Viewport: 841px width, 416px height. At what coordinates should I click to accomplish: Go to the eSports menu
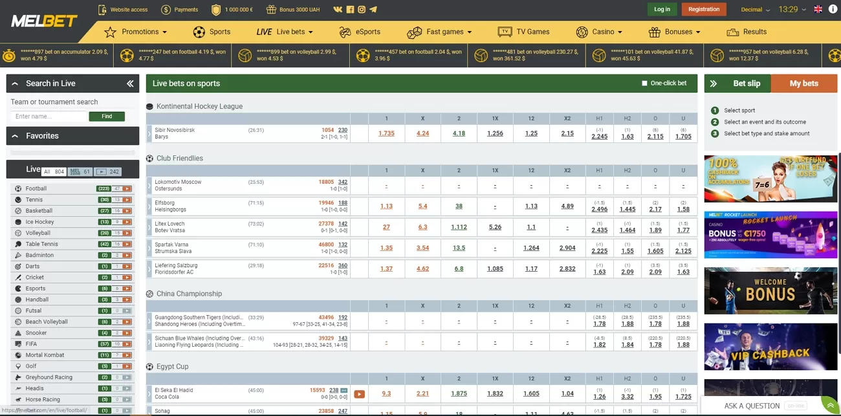point(359,32)
